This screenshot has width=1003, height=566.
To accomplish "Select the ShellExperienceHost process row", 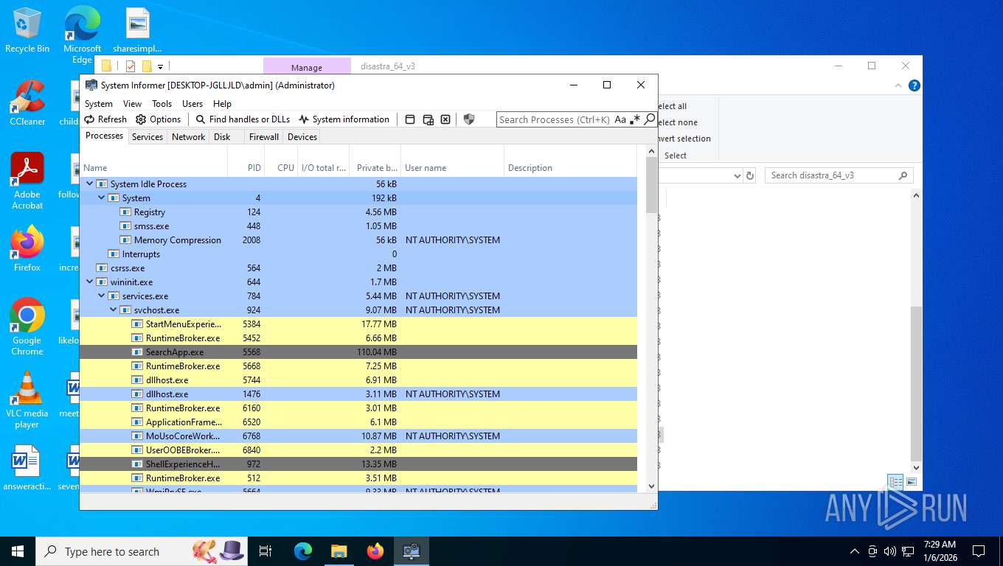I will point(358,464).
